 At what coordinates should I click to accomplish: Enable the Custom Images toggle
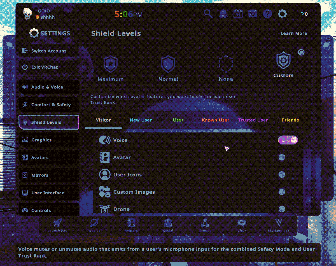[282, 192]
